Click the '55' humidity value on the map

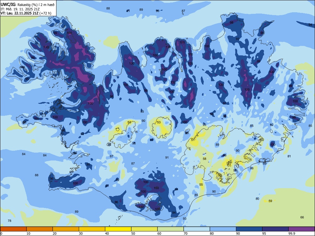coord(201,185)
